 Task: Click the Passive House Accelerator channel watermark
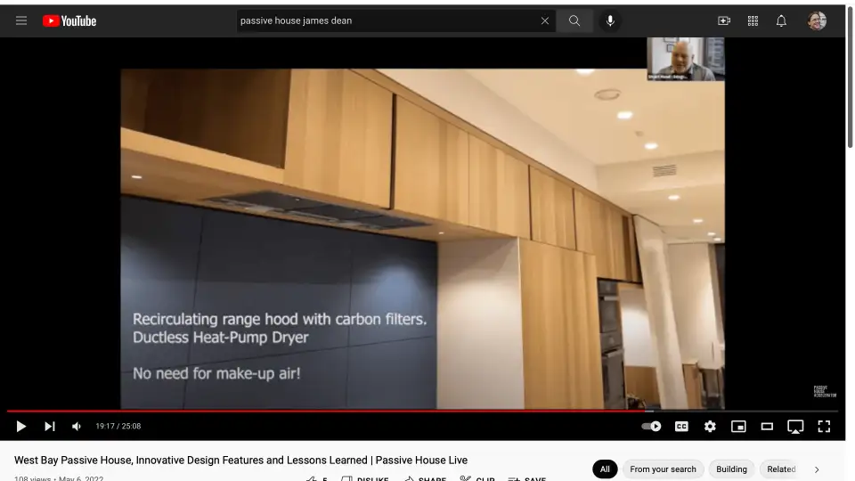click(825, 392)
